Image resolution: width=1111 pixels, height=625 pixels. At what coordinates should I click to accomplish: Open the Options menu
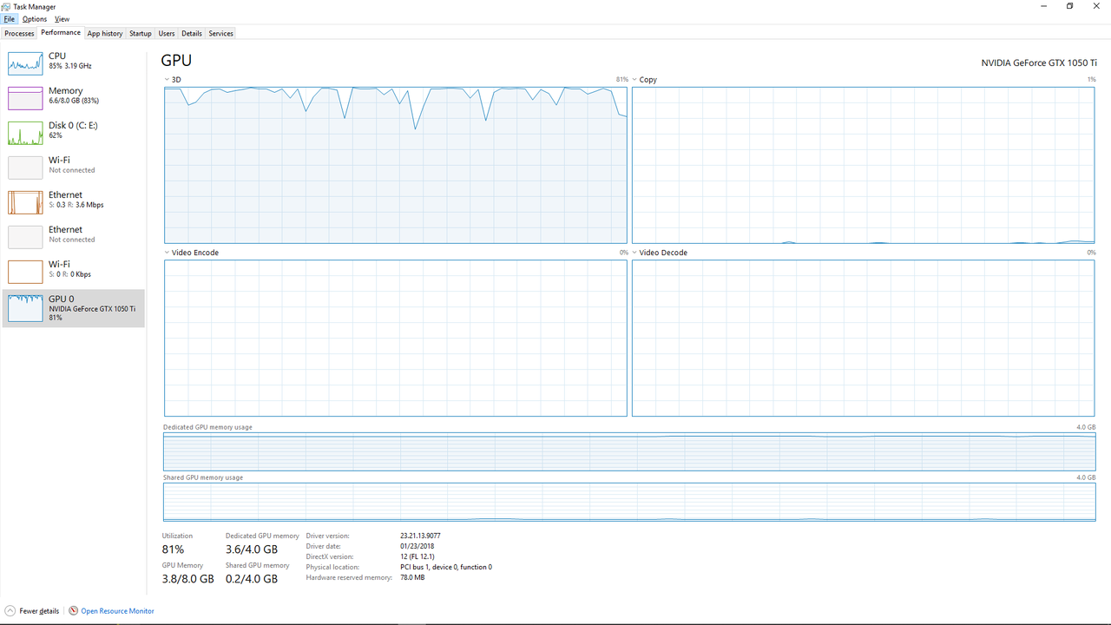(35, 19)
